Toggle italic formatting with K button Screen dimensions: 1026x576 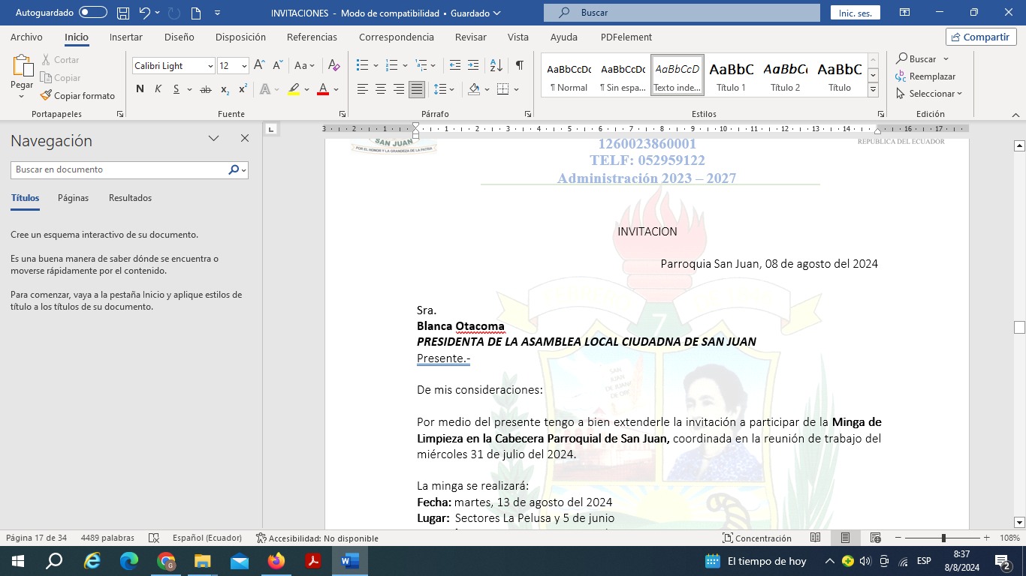[158, 89]
